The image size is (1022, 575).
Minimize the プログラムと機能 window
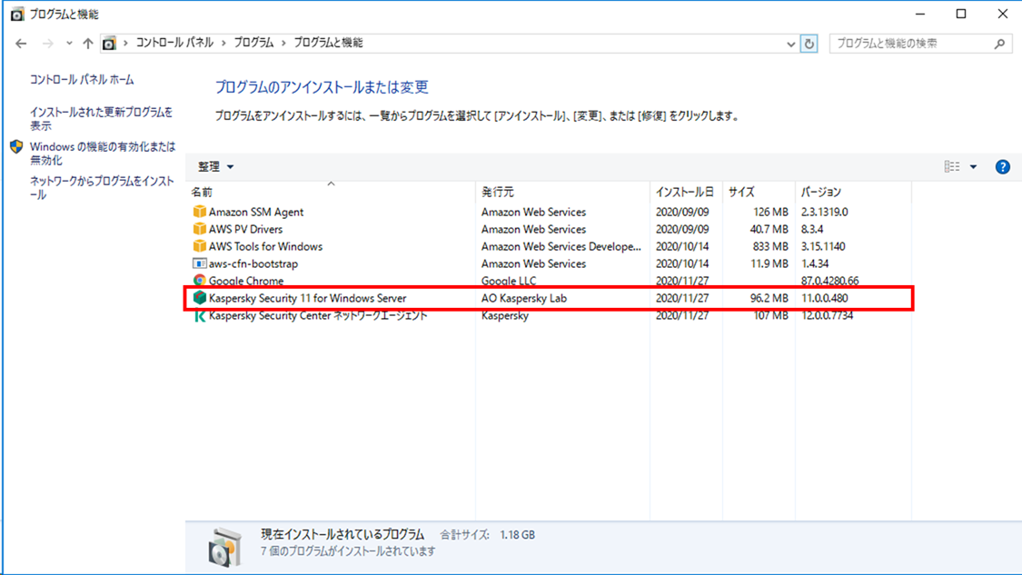[x=919, y=14]
